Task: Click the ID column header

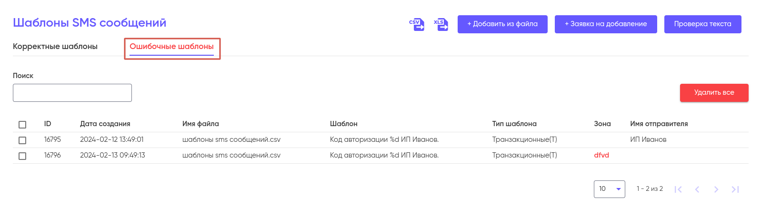Action: click(x=48, y=124)
